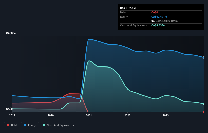Click the Dec 31 2023 tooltip date
The image size is (208, 133).
pos(128,8)
